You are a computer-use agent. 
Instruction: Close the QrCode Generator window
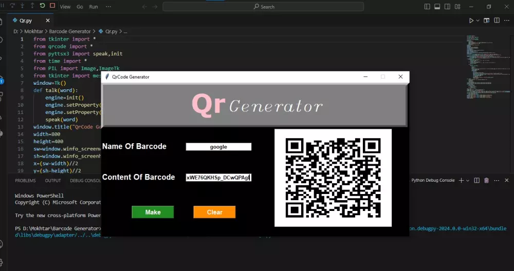[x=400, y=76]
